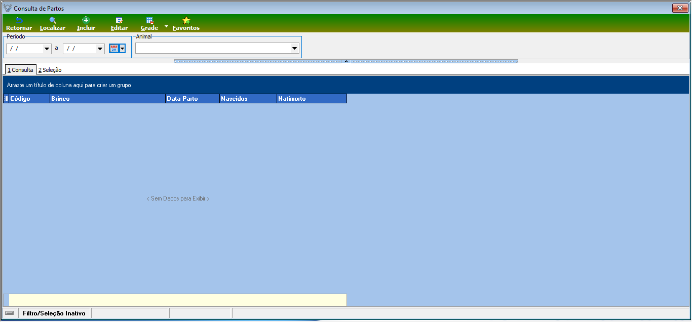Click into the Animal input field
Screen dimensions: 692x322
(213, 49)
